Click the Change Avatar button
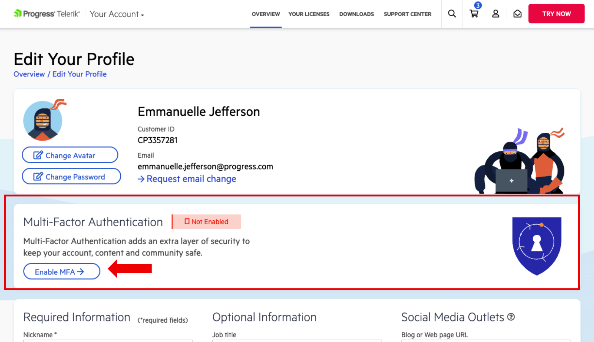 coord(70,155)
